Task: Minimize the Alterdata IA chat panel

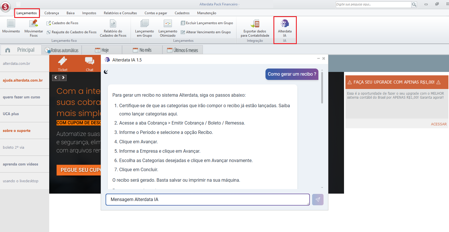Action: [x=318, y=59]
